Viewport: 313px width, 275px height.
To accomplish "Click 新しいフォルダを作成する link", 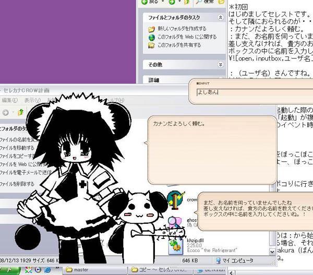I will [x=182, y=29].
